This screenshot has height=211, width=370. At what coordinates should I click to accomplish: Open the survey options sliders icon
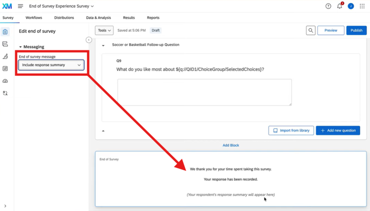(x=5, y=69)
